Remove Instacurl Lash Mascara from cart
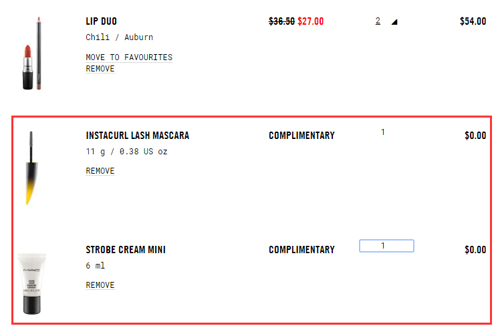Viewport: 498px width, 326px height. 100,171
